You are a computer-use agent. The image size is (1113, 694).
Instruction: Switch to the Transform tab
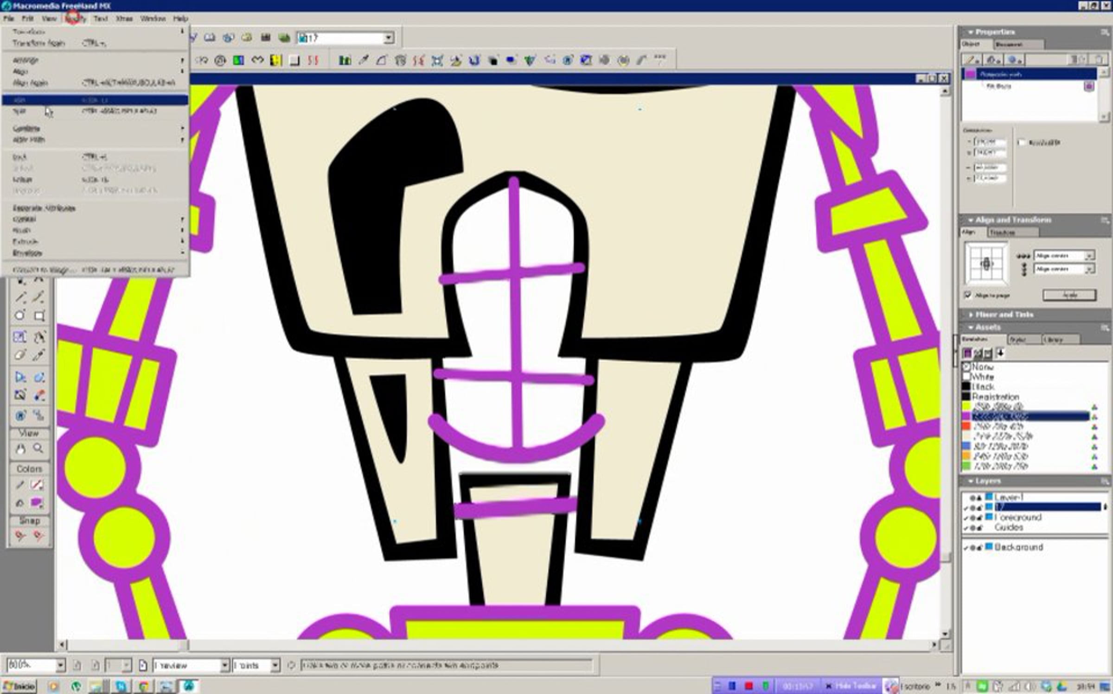(1002, 232)
